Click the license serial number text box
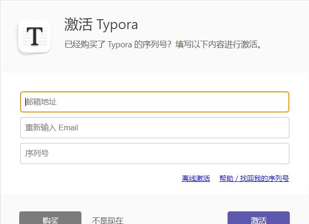Image resolution: width=309 pixels, height=224 pixels. [154, 153]
